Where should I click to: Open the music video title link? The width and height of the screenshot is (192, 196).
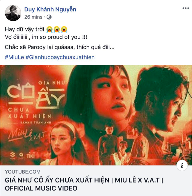pos(84,184)
